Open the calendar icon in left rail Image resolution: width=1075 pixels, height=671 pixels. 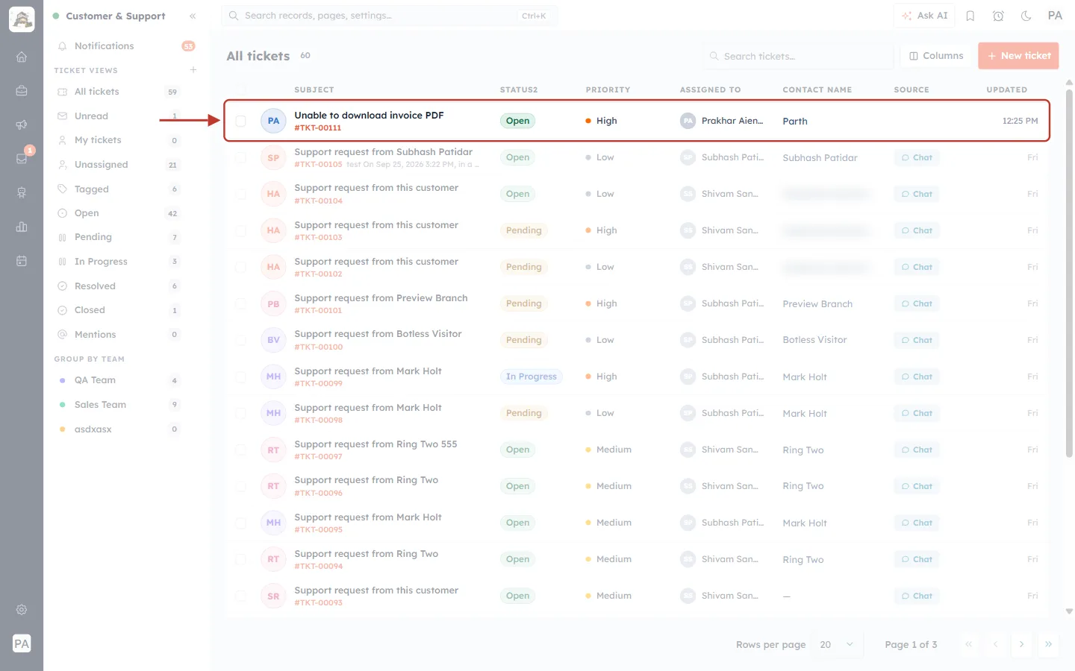[x=22, y=261]
